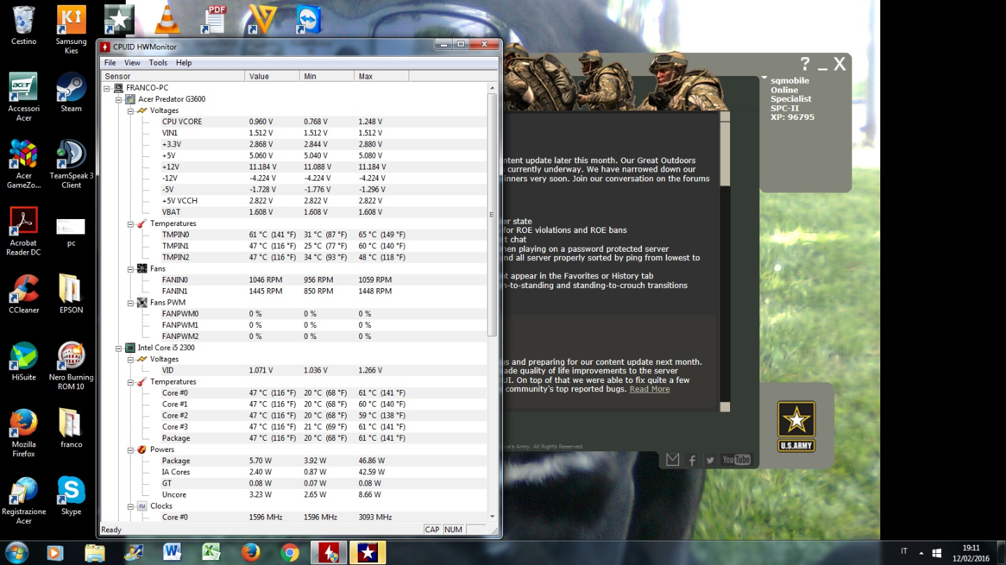The width and height of the screenshot is (1006, 565).
Task: Click HWMonitor vertical scrollbar down arrow
Action: click(x=493, y=516)
